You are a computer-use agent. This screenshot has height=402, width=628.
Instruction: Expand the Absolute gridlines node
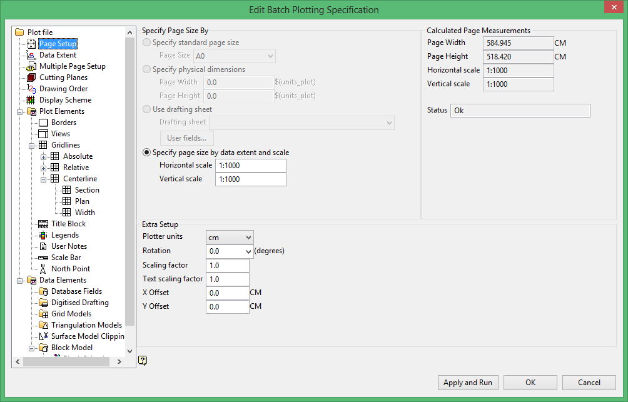coord(44,156)
